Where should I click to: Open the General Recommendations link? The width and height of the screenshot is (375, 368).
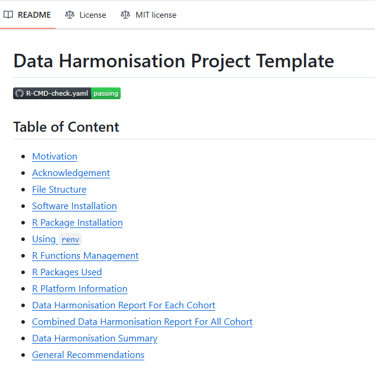88,355
